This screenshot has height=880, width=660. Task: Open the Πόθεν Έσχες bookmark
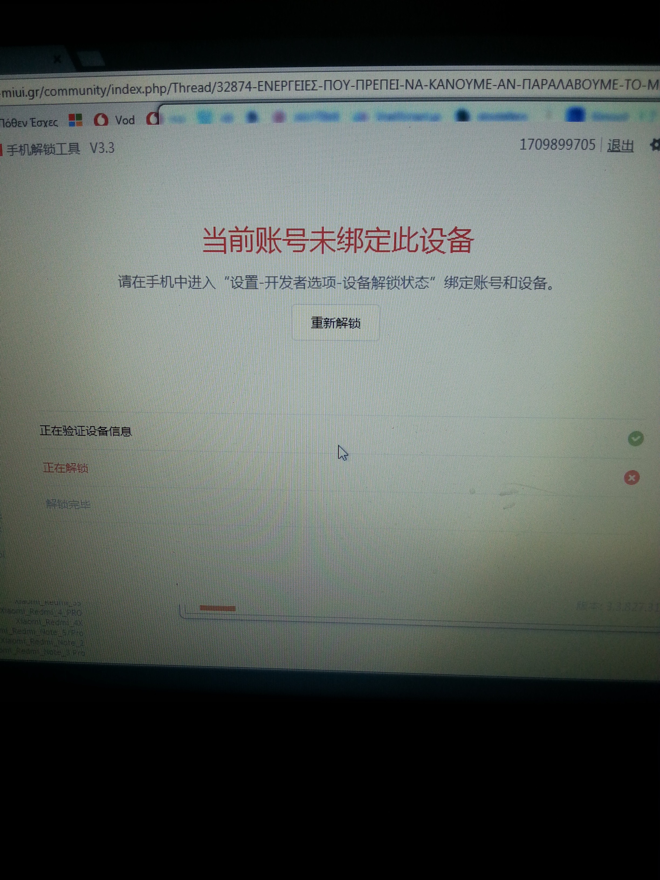point(29,122)
